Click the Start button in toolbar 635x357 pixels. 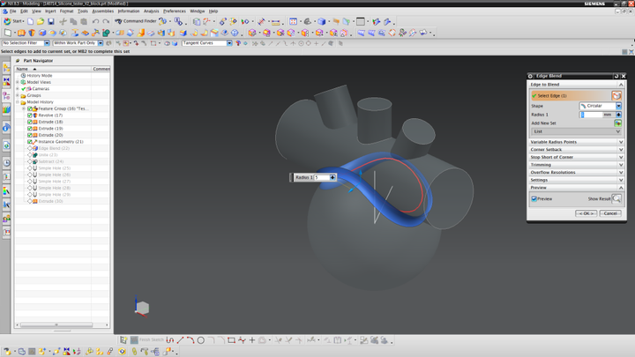click(x=13, y=21)
